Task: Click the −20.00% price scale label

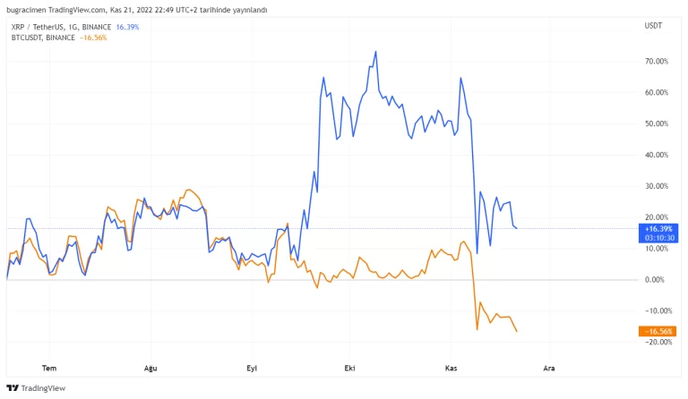Action: point(656,343)
